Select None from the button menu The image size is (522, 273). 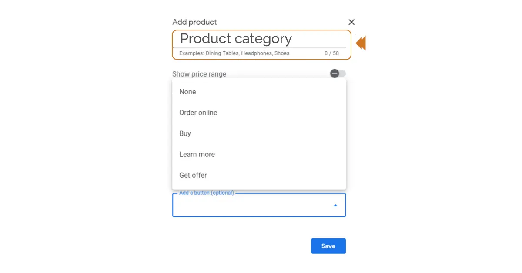click(x=187, y=92)
